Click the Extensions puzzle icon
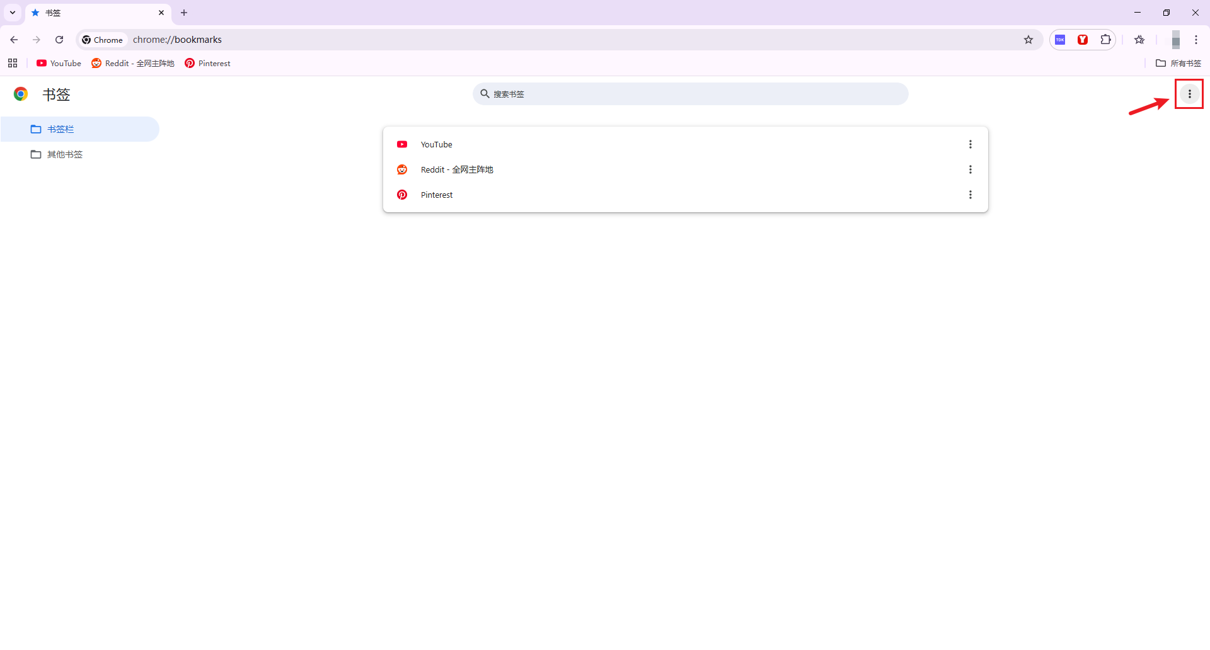The width and height of the screenshot is (1210, 650). 1105,40
